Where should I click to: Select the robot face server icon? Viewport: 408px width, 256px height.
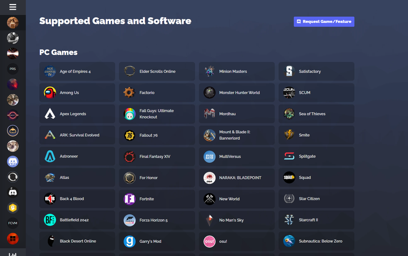(x=13, y=131)
